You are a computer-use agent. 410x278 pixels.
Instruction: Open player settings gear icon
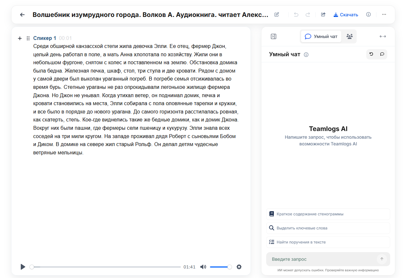click(x=239, y=266)
